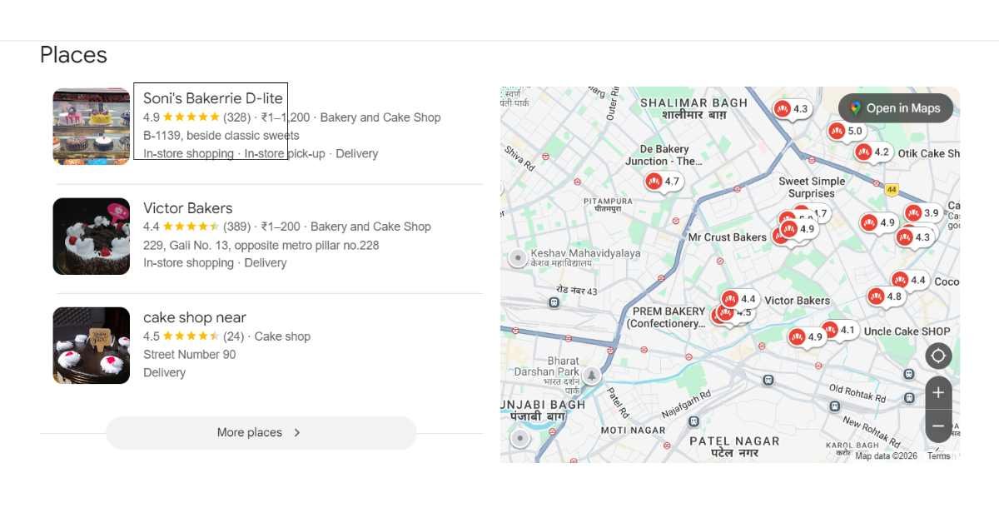Click 'Mr Crust Bakers' map label
The height and width of the screenshot is (523, 999).
coord(727,237)
